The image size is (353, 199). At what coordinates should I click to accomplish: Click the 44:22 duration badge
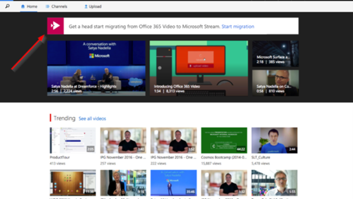pos(241,149)
